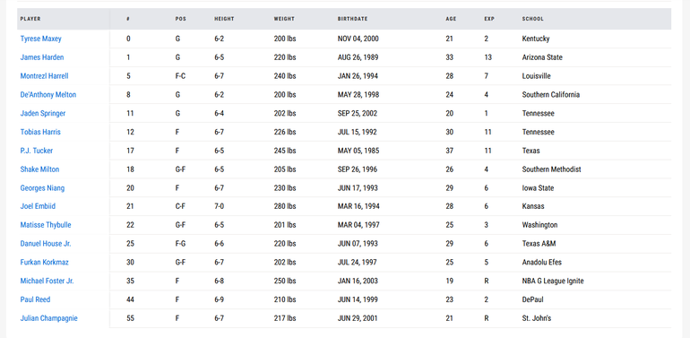Viewport: 690px width, 338px height.
Task: Click Michael Foster Jr. link
Action: coord(47,281)
